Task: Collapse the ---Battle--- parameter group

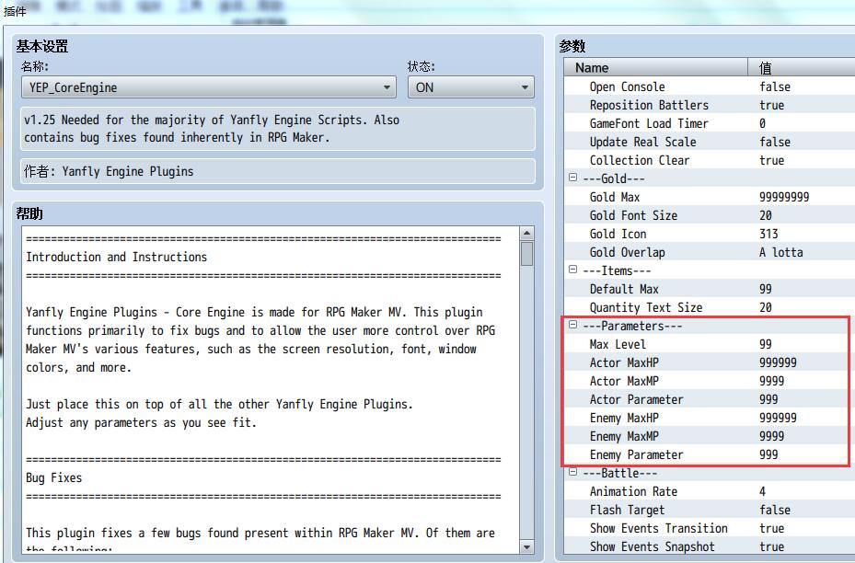Action: (572, 471)
